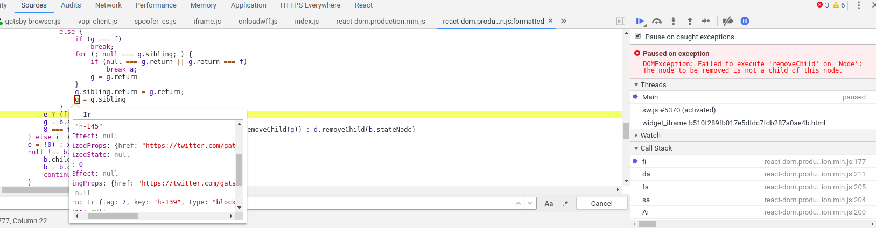
Task: Open the Application tab
Action: (248, 5)
